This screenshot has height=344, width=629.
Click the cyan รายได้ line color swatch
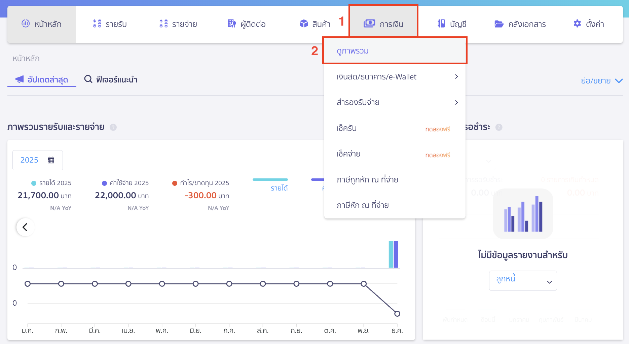pyautogui.click(x=270, y=179)
